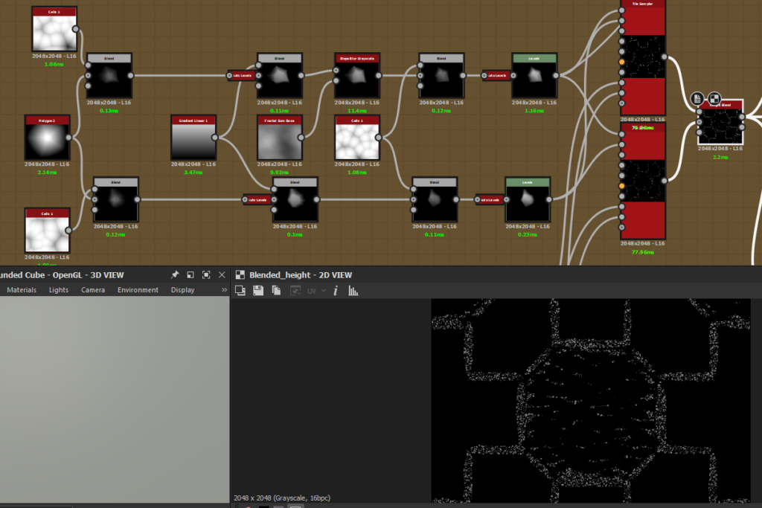Click the Blended_height - 2D VIEW panel title
The width and height of the screenshot is (762, 508).
(301, 275)
